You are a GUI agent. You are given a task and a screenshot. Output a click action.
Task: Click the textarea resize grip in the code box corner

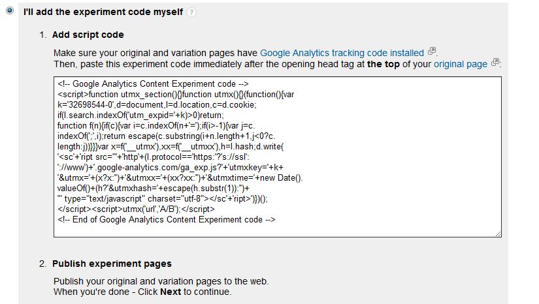click(498, 234)
